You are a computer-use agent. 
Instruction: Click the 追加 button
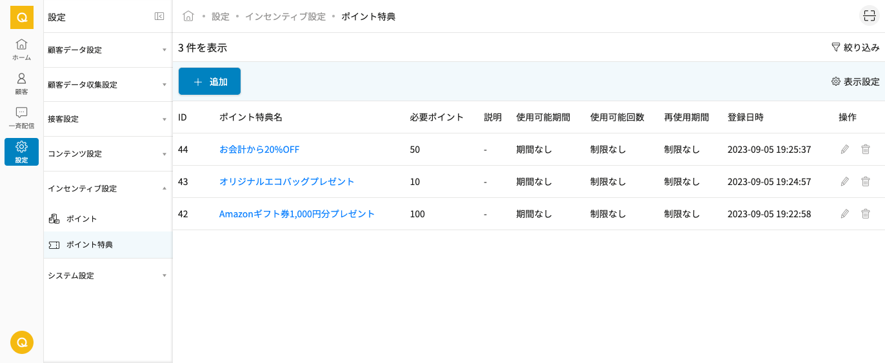[210, 82]
